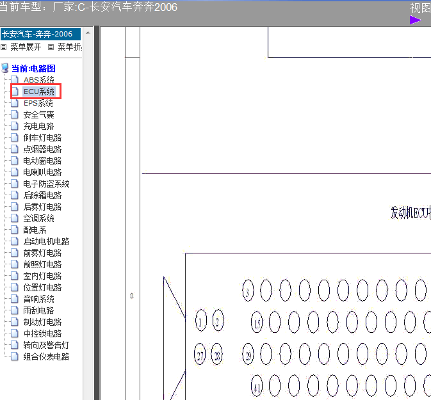Click ECU connector pin 27

pos(200,354)
